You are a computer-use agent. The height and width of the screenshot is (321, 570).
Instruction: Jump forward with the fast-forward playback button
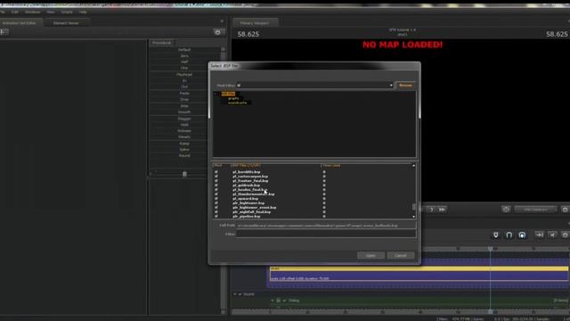pyautogui.click(x=442, y=210)
